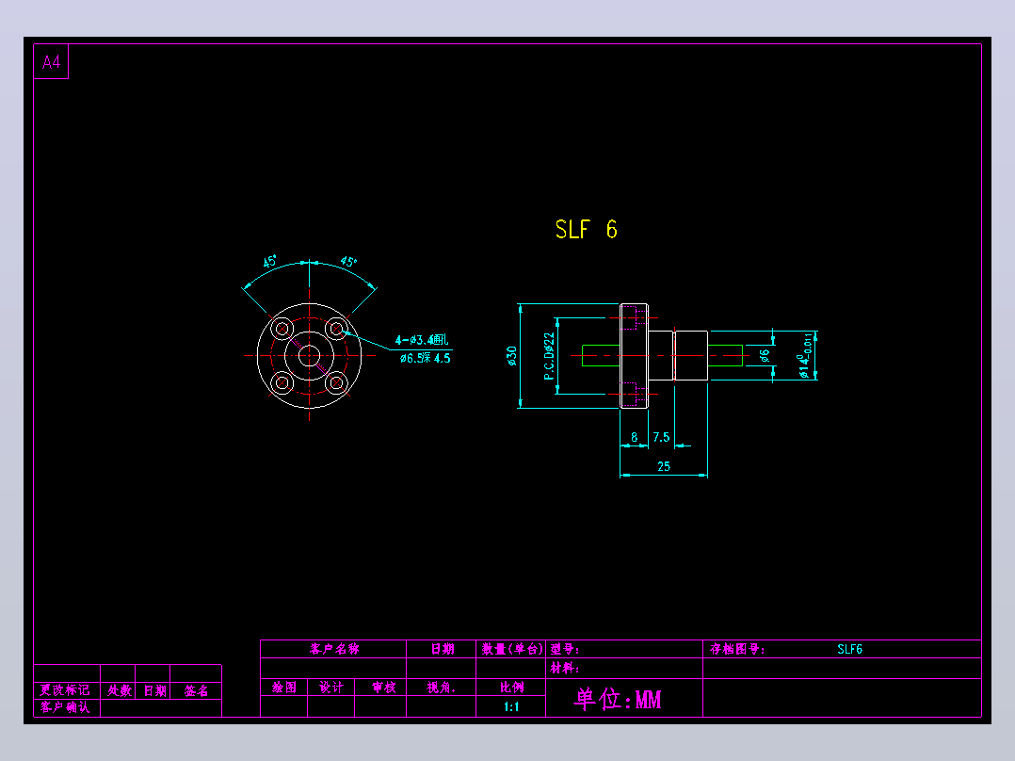Click the 1:1 scale value
1015x761 pixels.
coord(511,706)
